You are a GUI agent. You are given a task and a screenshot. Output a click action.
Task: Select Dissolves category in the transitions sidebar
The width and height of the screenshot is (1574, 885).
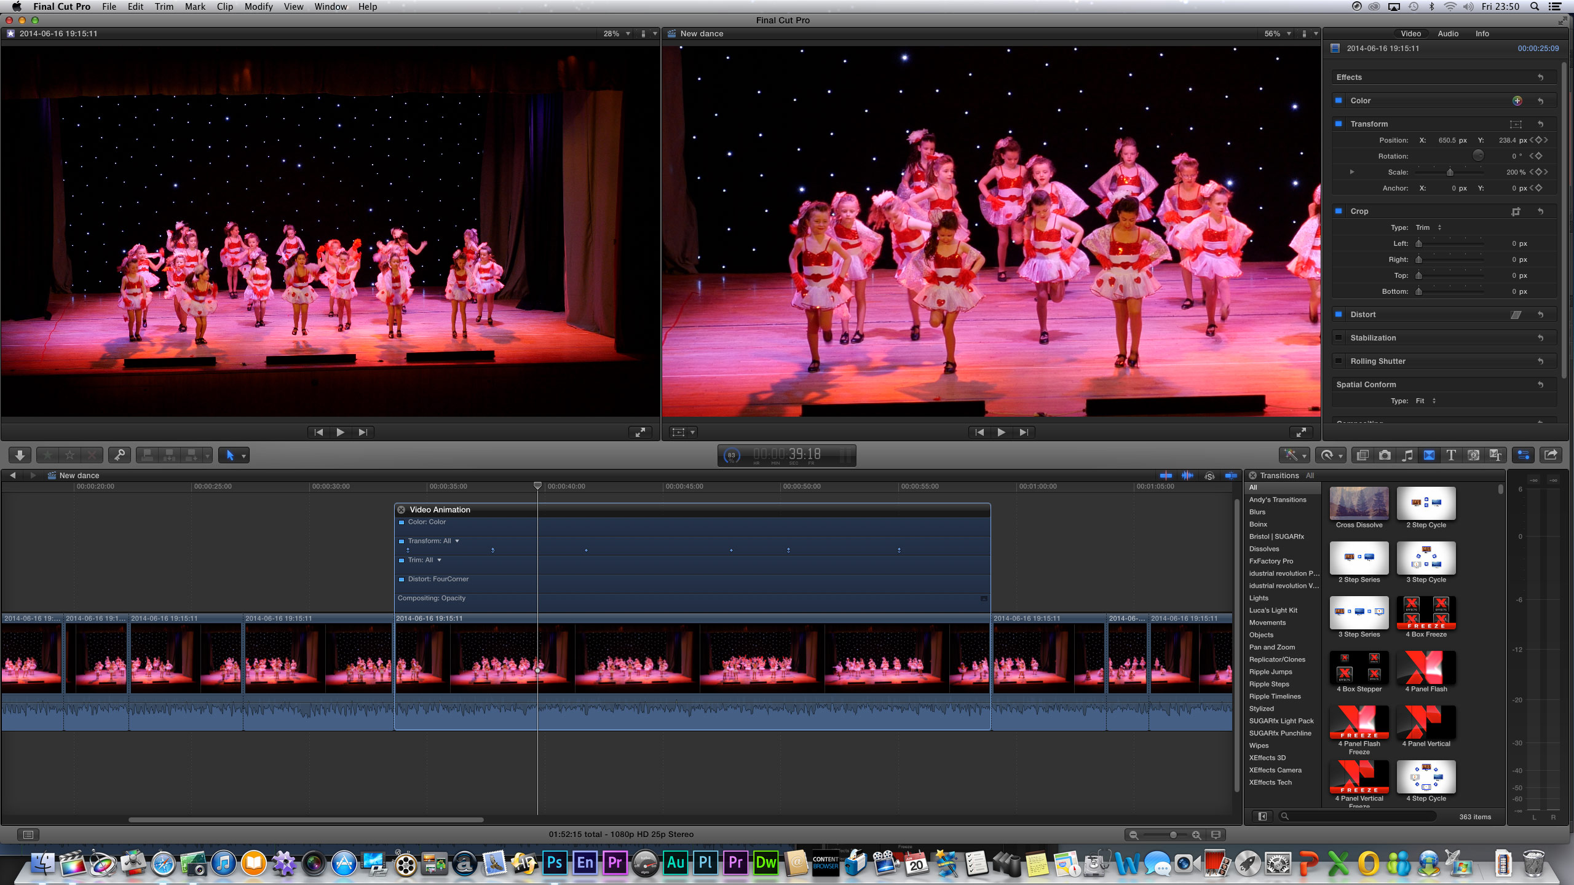[x=1264, y=548]
